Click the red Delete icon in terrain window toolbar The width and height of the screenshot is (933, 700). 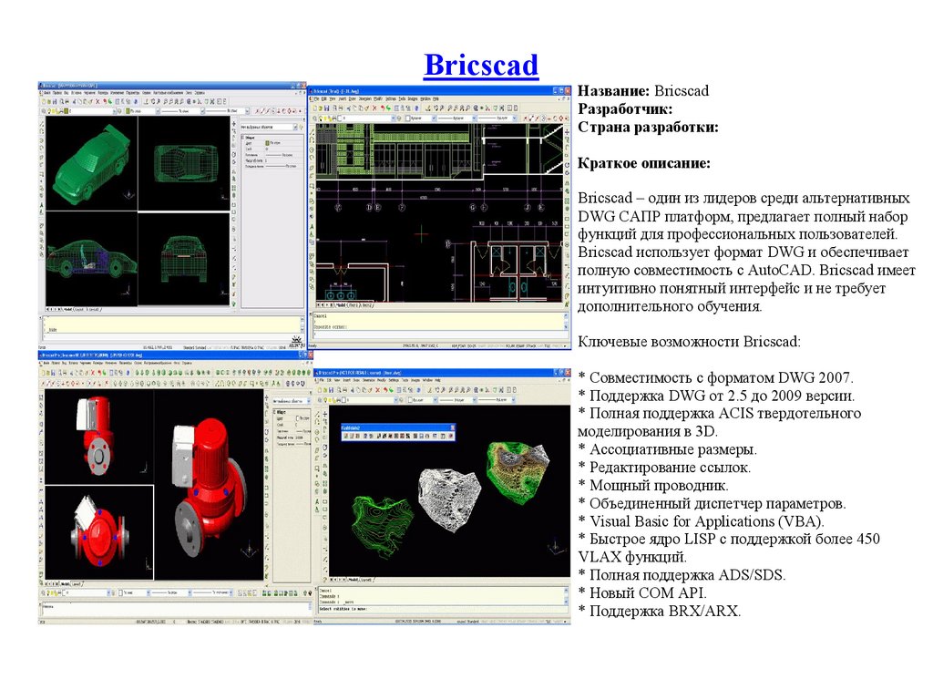(x=378, y=390)
